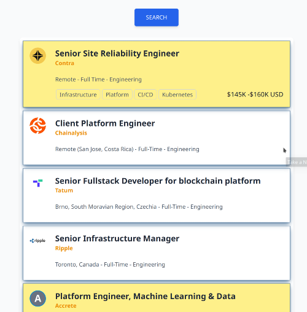Screen dimensions: 307x312
Task: Click the Kubernetes tag
Action: coord(177,95)
